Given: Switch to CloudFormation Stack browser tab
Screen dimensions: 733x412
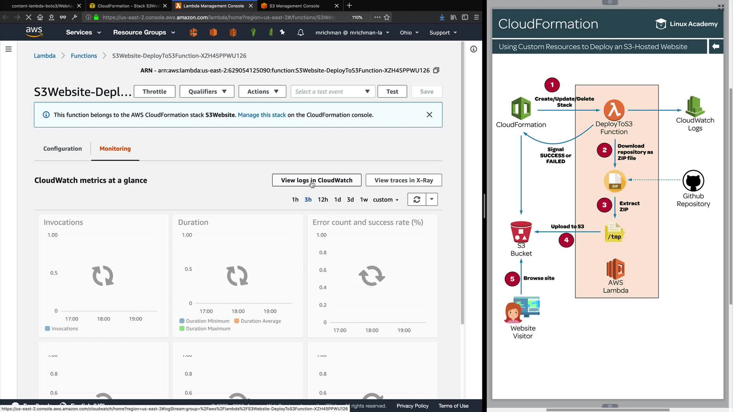Looking at the screenshot, I should click(128, 6).
